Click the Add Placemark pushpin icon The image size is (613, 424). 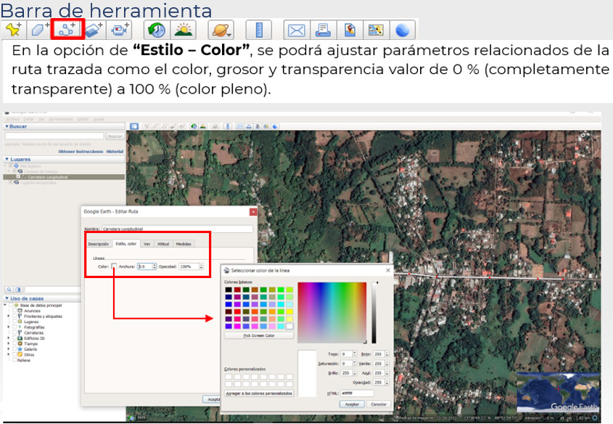(13, 30)
